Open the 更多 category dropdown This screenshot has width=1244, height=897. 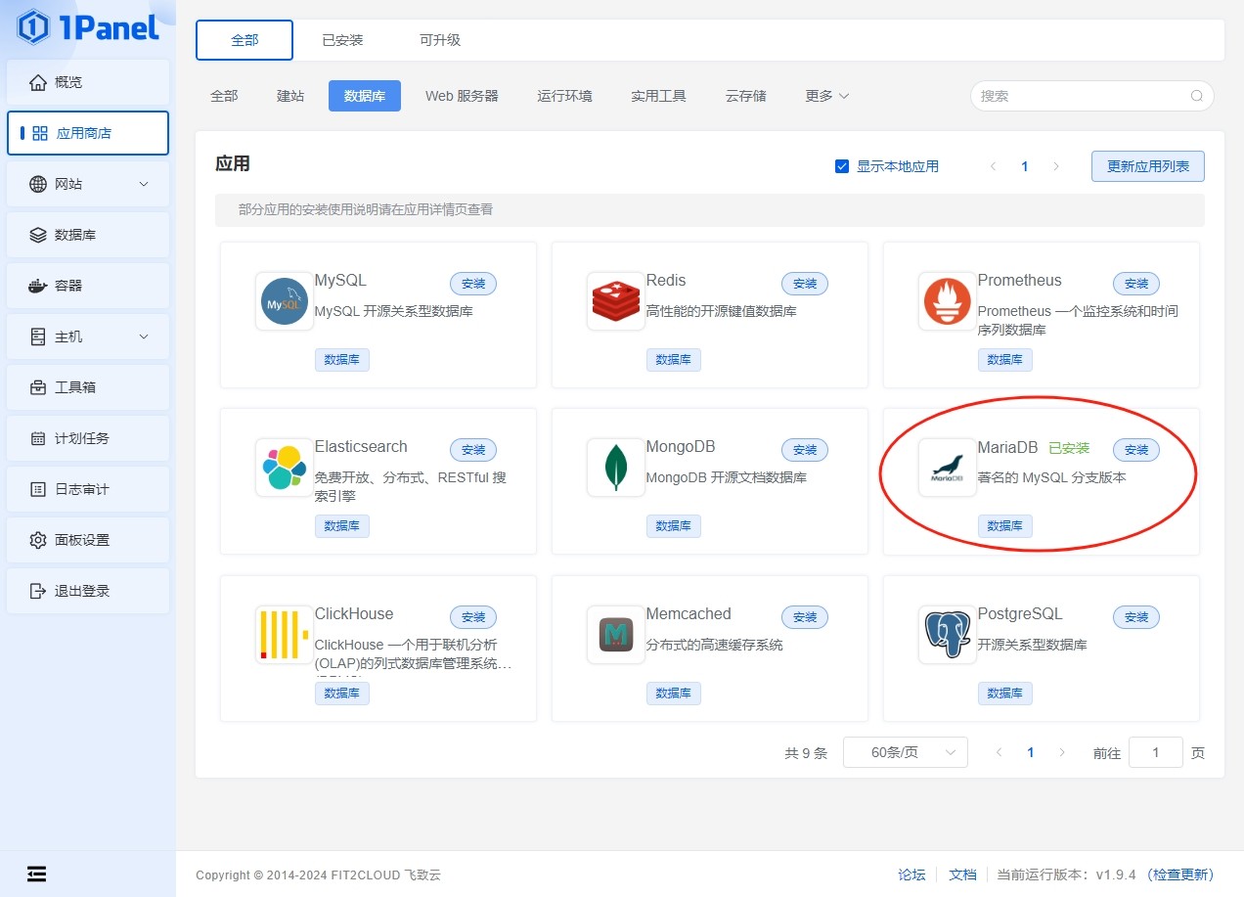pyautogui.click(x=826, y=96)
